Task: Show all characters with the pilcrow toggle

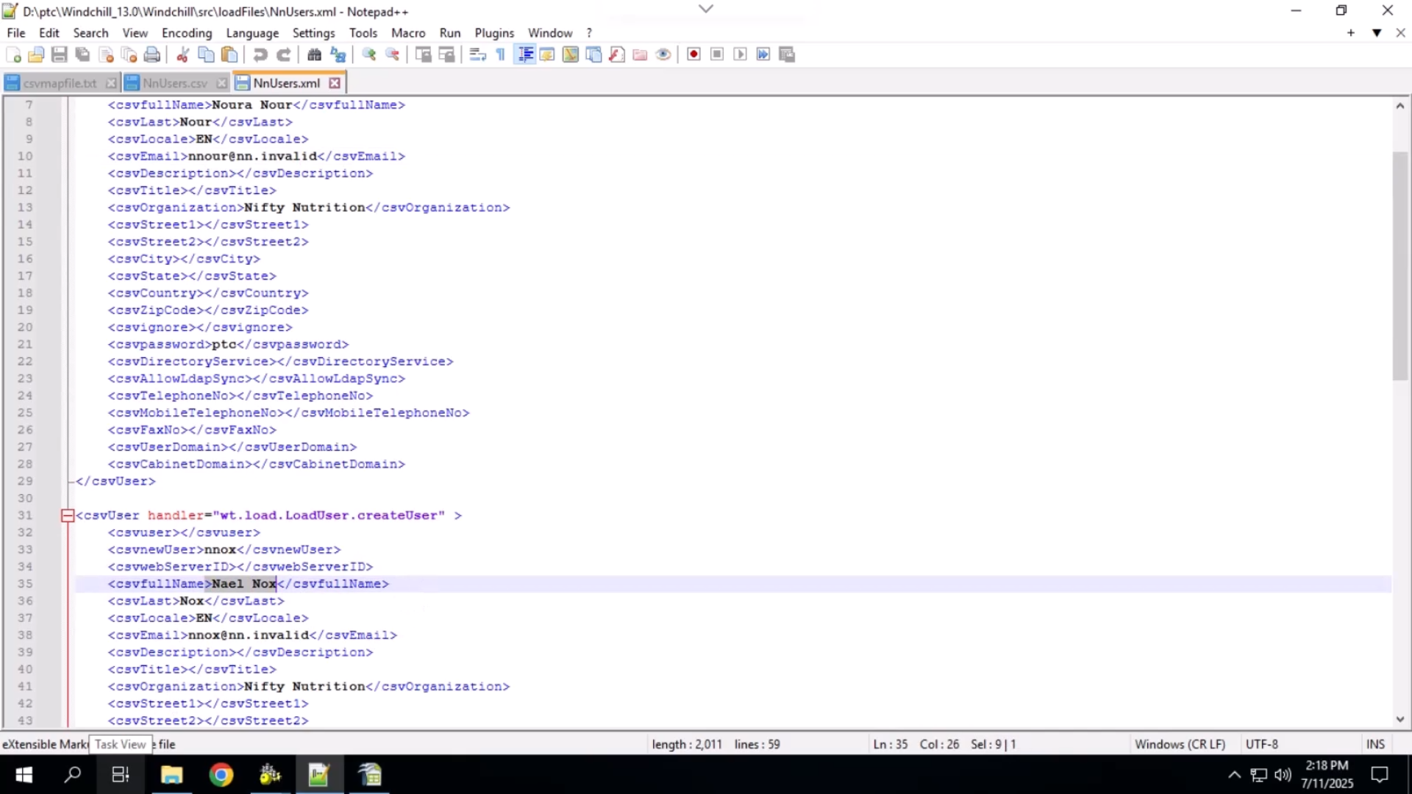Action: (x=500, y=54)
